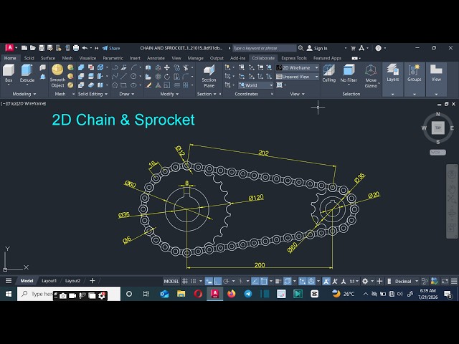Click the Move tool in Modify panel
Viewport: 459px width, 344px height.
(x=167, y=68)
